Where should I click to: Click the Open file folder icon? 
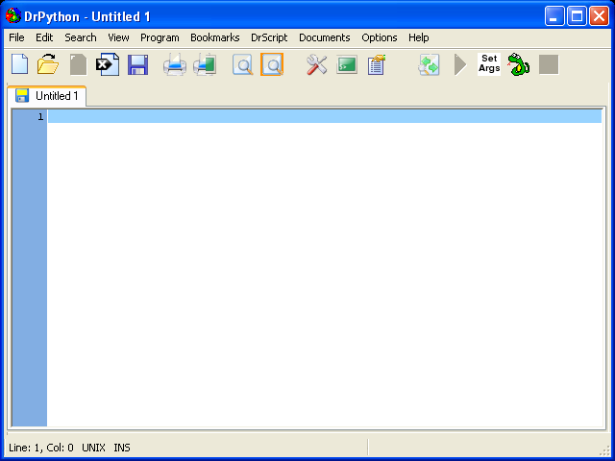[x=48, y=64]
